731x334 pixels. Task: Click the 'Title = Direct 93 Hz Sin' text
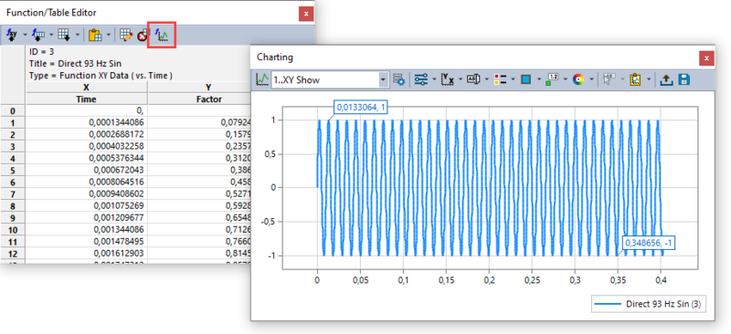pyautogui.click(x=76, y=64)
